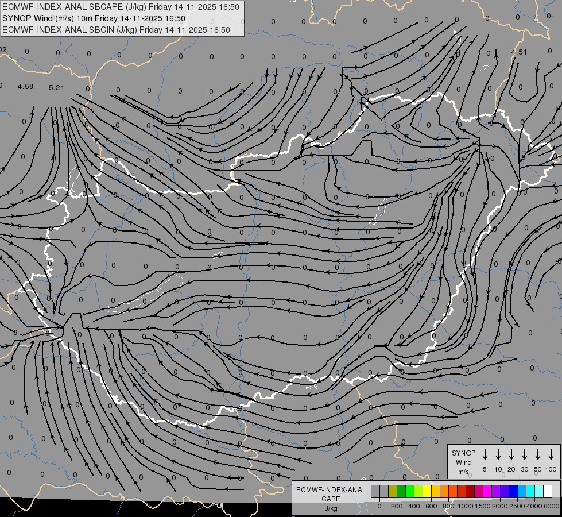
Task: Pick the magenta 1500 J/kg legend color
Action: (487, 491)
